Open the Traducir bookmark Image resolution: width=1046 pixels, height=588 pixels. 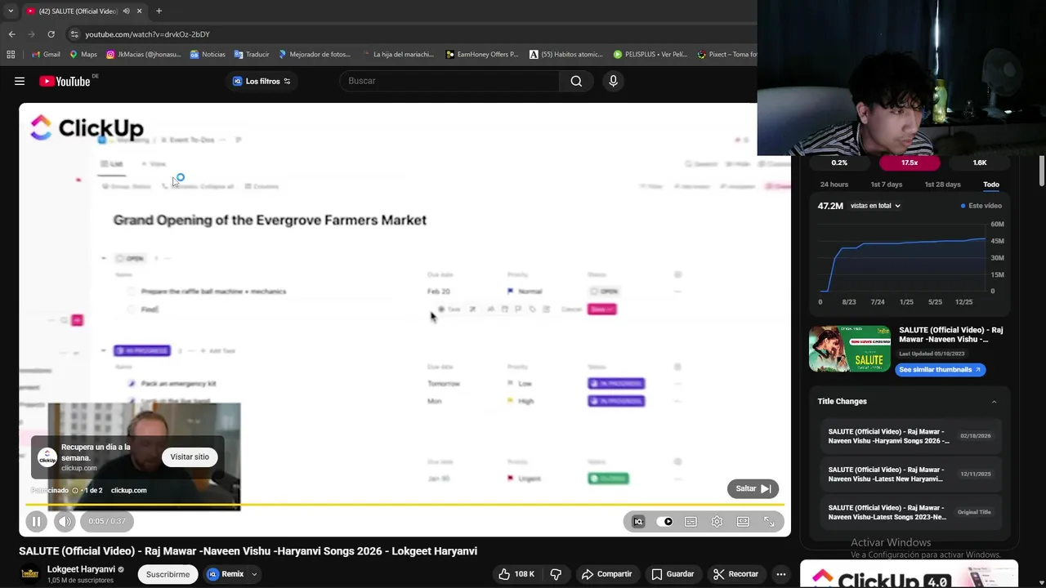pos(252,55)
